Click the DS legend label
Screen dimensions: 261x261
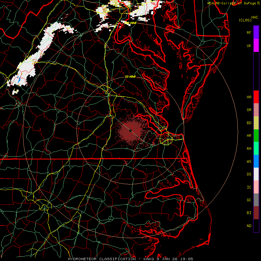249,174
